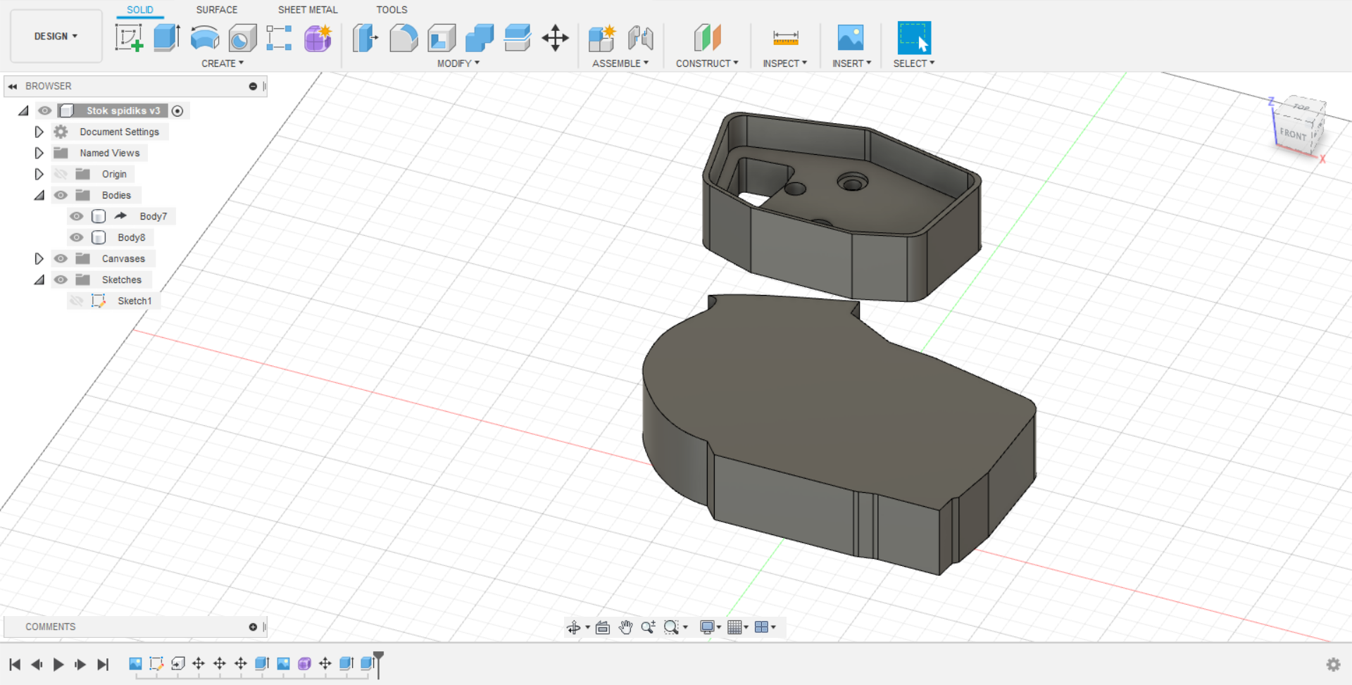The image size is (1352, 685).
Task: Open the MODIFY dropdown menu
Action: [458, 63]
